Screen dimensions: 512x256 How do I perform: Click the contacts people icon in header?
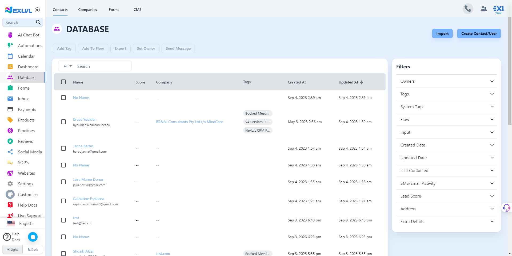tap(484, 9)
